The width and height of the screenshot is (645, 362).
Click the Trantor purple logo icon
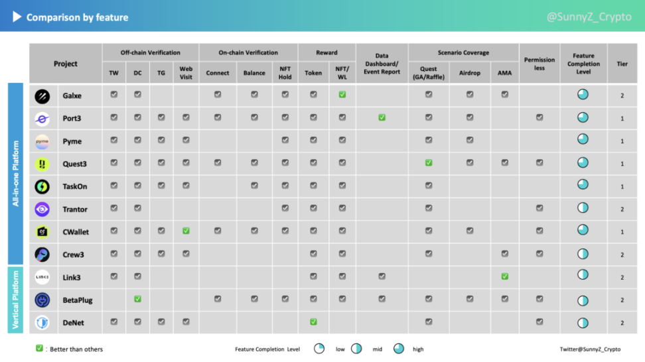[x=42, y=209]
